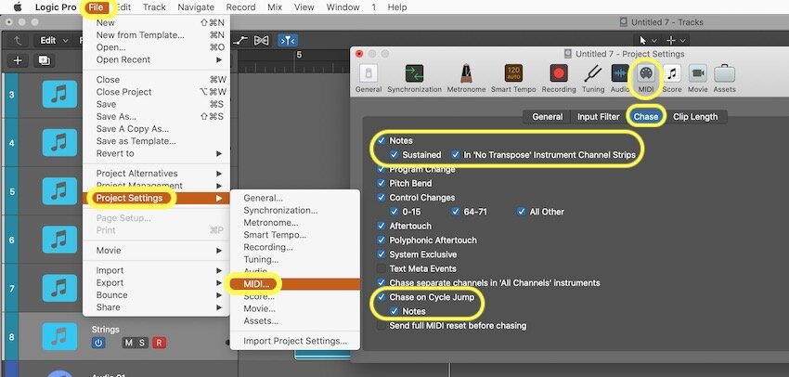Open the Edit dropdown in tracks area

click(54, 40)
